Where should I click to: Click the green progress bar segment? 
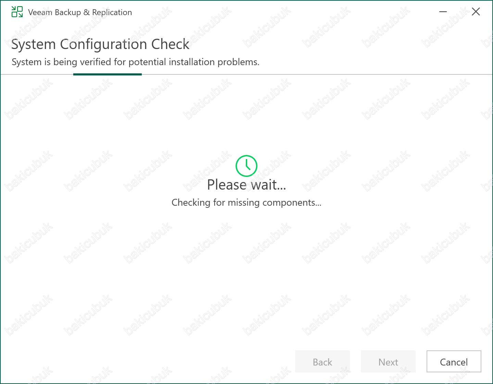[107, 74]
